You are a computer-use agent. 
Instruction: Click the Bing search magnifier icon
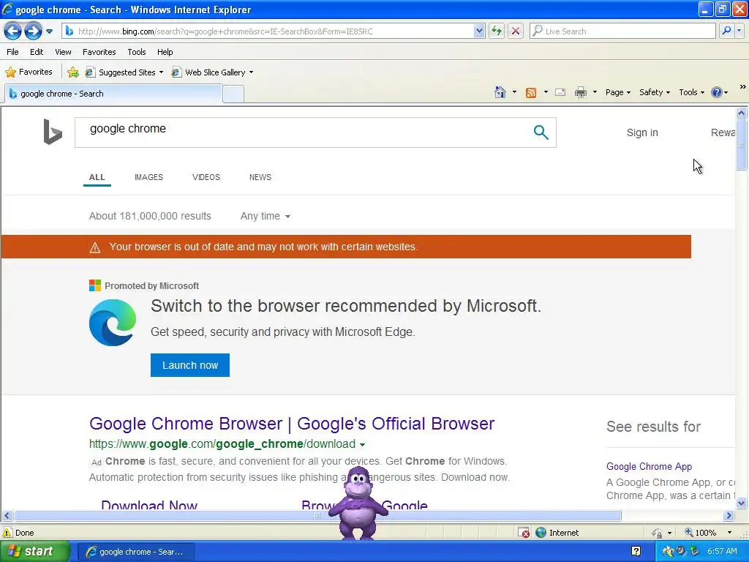click(541, 132)
